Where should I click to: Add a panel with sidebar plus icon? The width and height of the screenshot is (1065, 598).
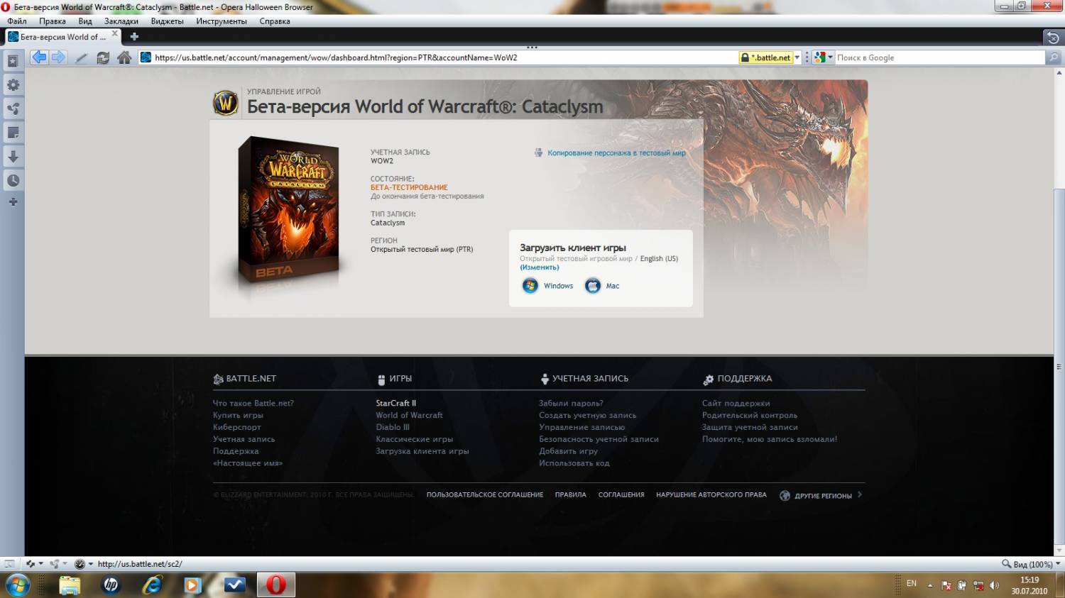click(x=13, y=202)
